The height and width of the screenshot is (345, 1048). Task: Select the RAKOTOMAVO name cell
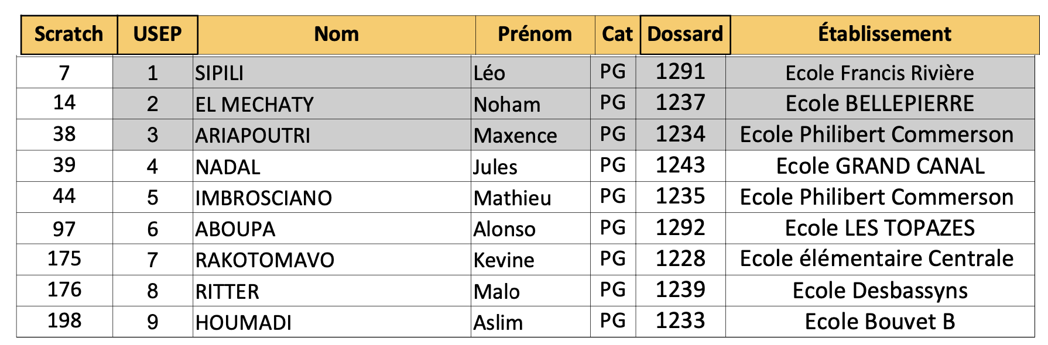tap(265, 260)
